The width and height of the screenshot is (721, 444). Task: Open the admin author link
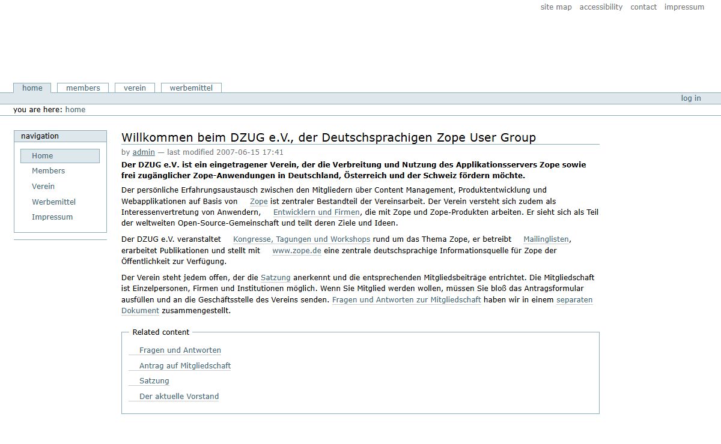(x=144, y=152)
